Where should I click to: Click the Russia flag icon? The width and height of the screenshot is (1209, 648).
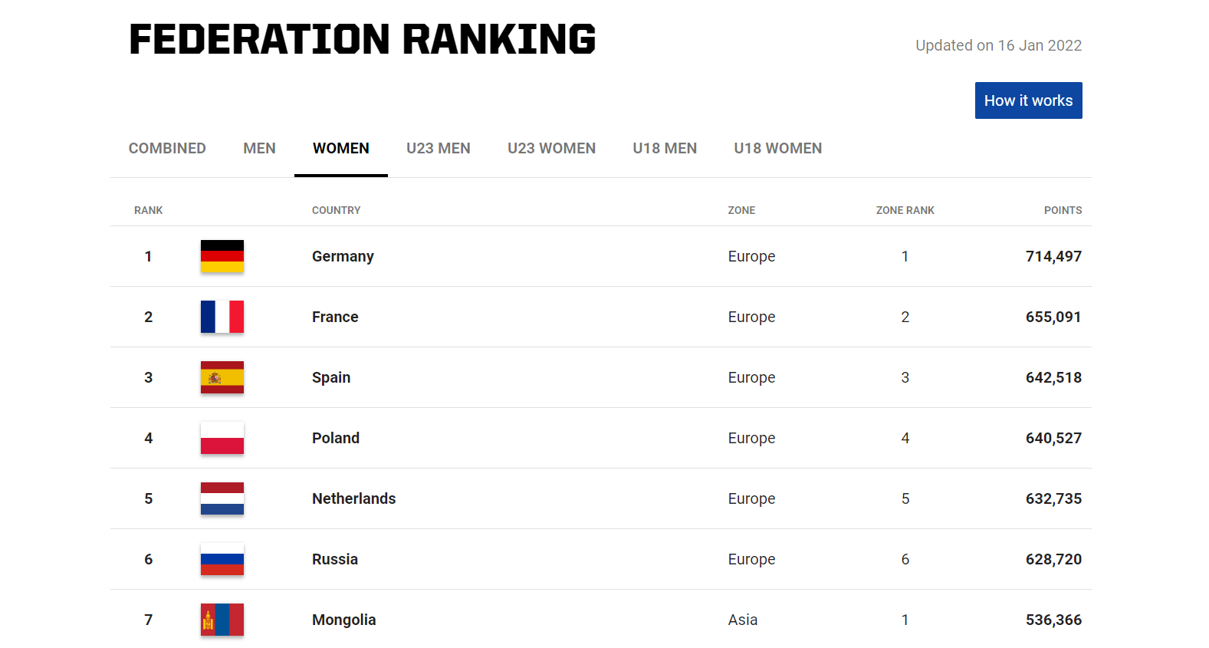coord(222,559)
